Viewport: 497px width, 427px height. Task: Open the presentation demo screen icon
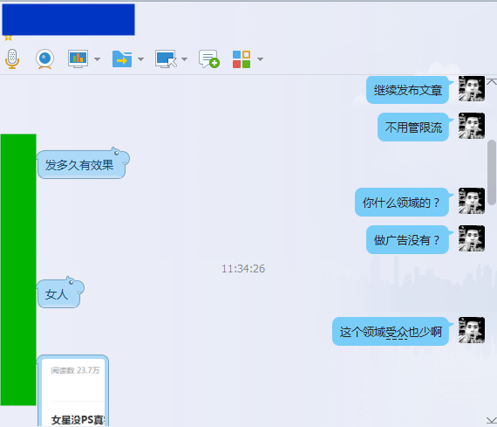pyautogui.click(x=78, y=59)
